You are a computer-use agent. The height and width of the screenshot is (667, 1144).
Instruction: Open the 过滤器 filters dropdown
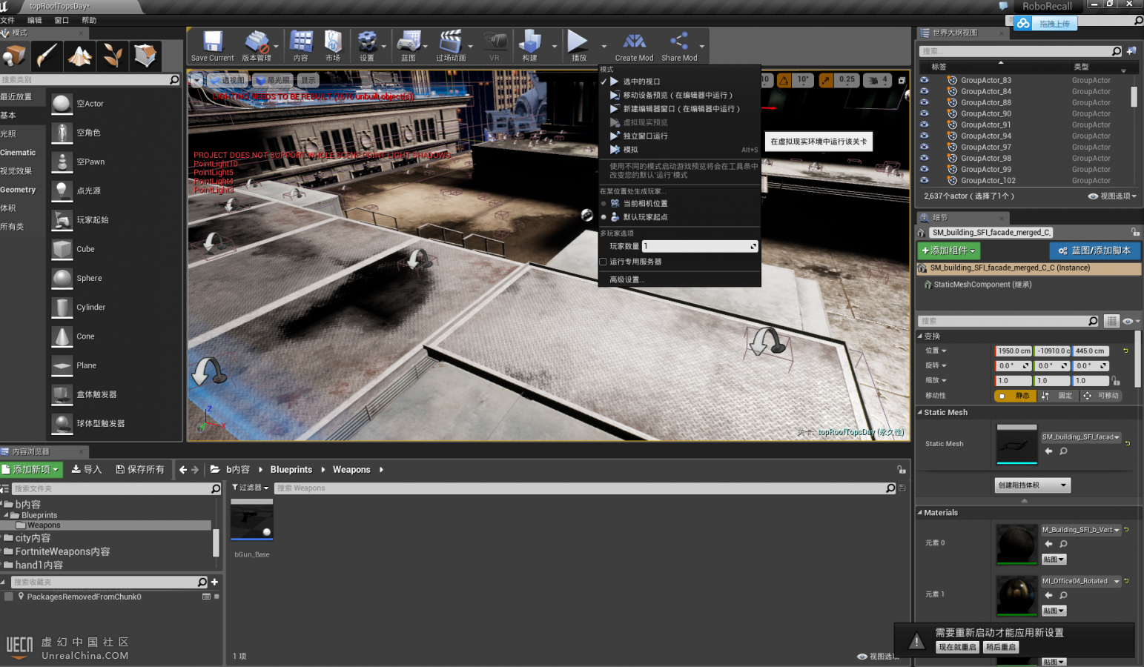[x=251, y=488]
